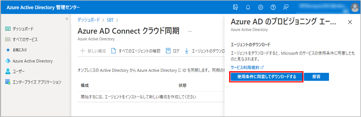The width and height of the screenshot is (361, 117).
Task: Open the directory and subscription filter icon
Action: [x=235, y=8]
